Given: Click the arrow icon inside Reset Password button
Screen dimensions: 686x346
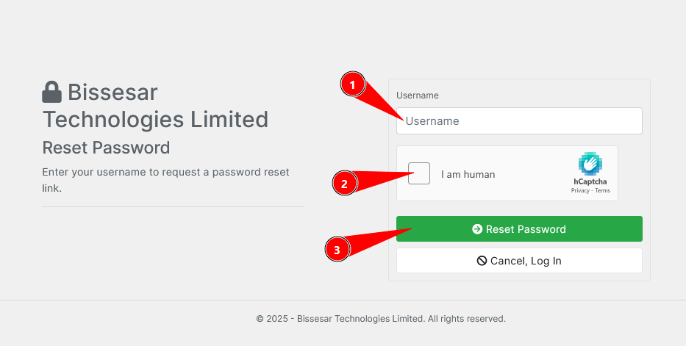Looking at the screenshot, I should [477, 229].
